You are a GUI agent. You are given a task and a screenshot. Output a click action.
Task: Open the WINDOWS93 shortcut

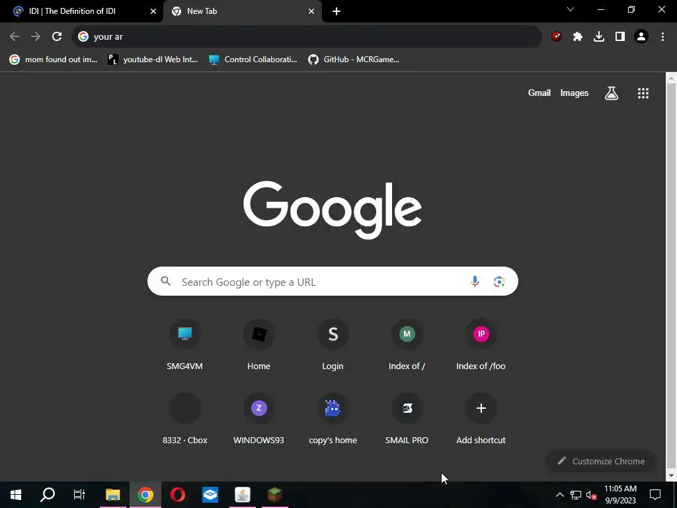coord(259,420)
